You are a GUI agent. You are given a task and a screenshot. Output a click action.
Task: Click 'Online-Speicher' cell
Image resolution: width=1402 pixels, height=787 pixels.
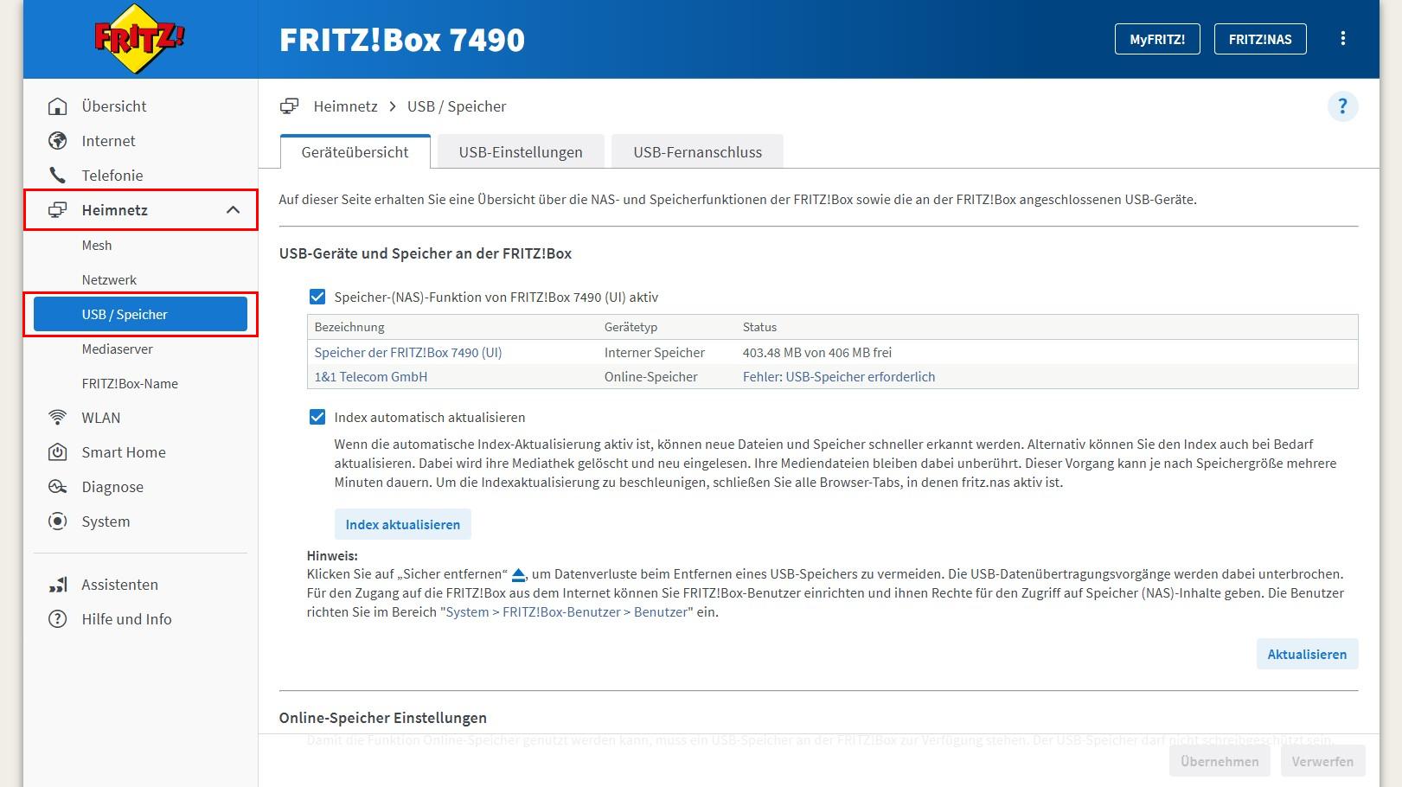651,376
